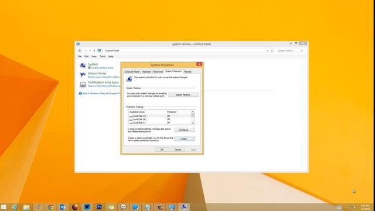Image resolution: width=375 pixels, height=211 pixels.
Task: Open the Twitter app on the taskbar
Action: [x=87, y=207]
